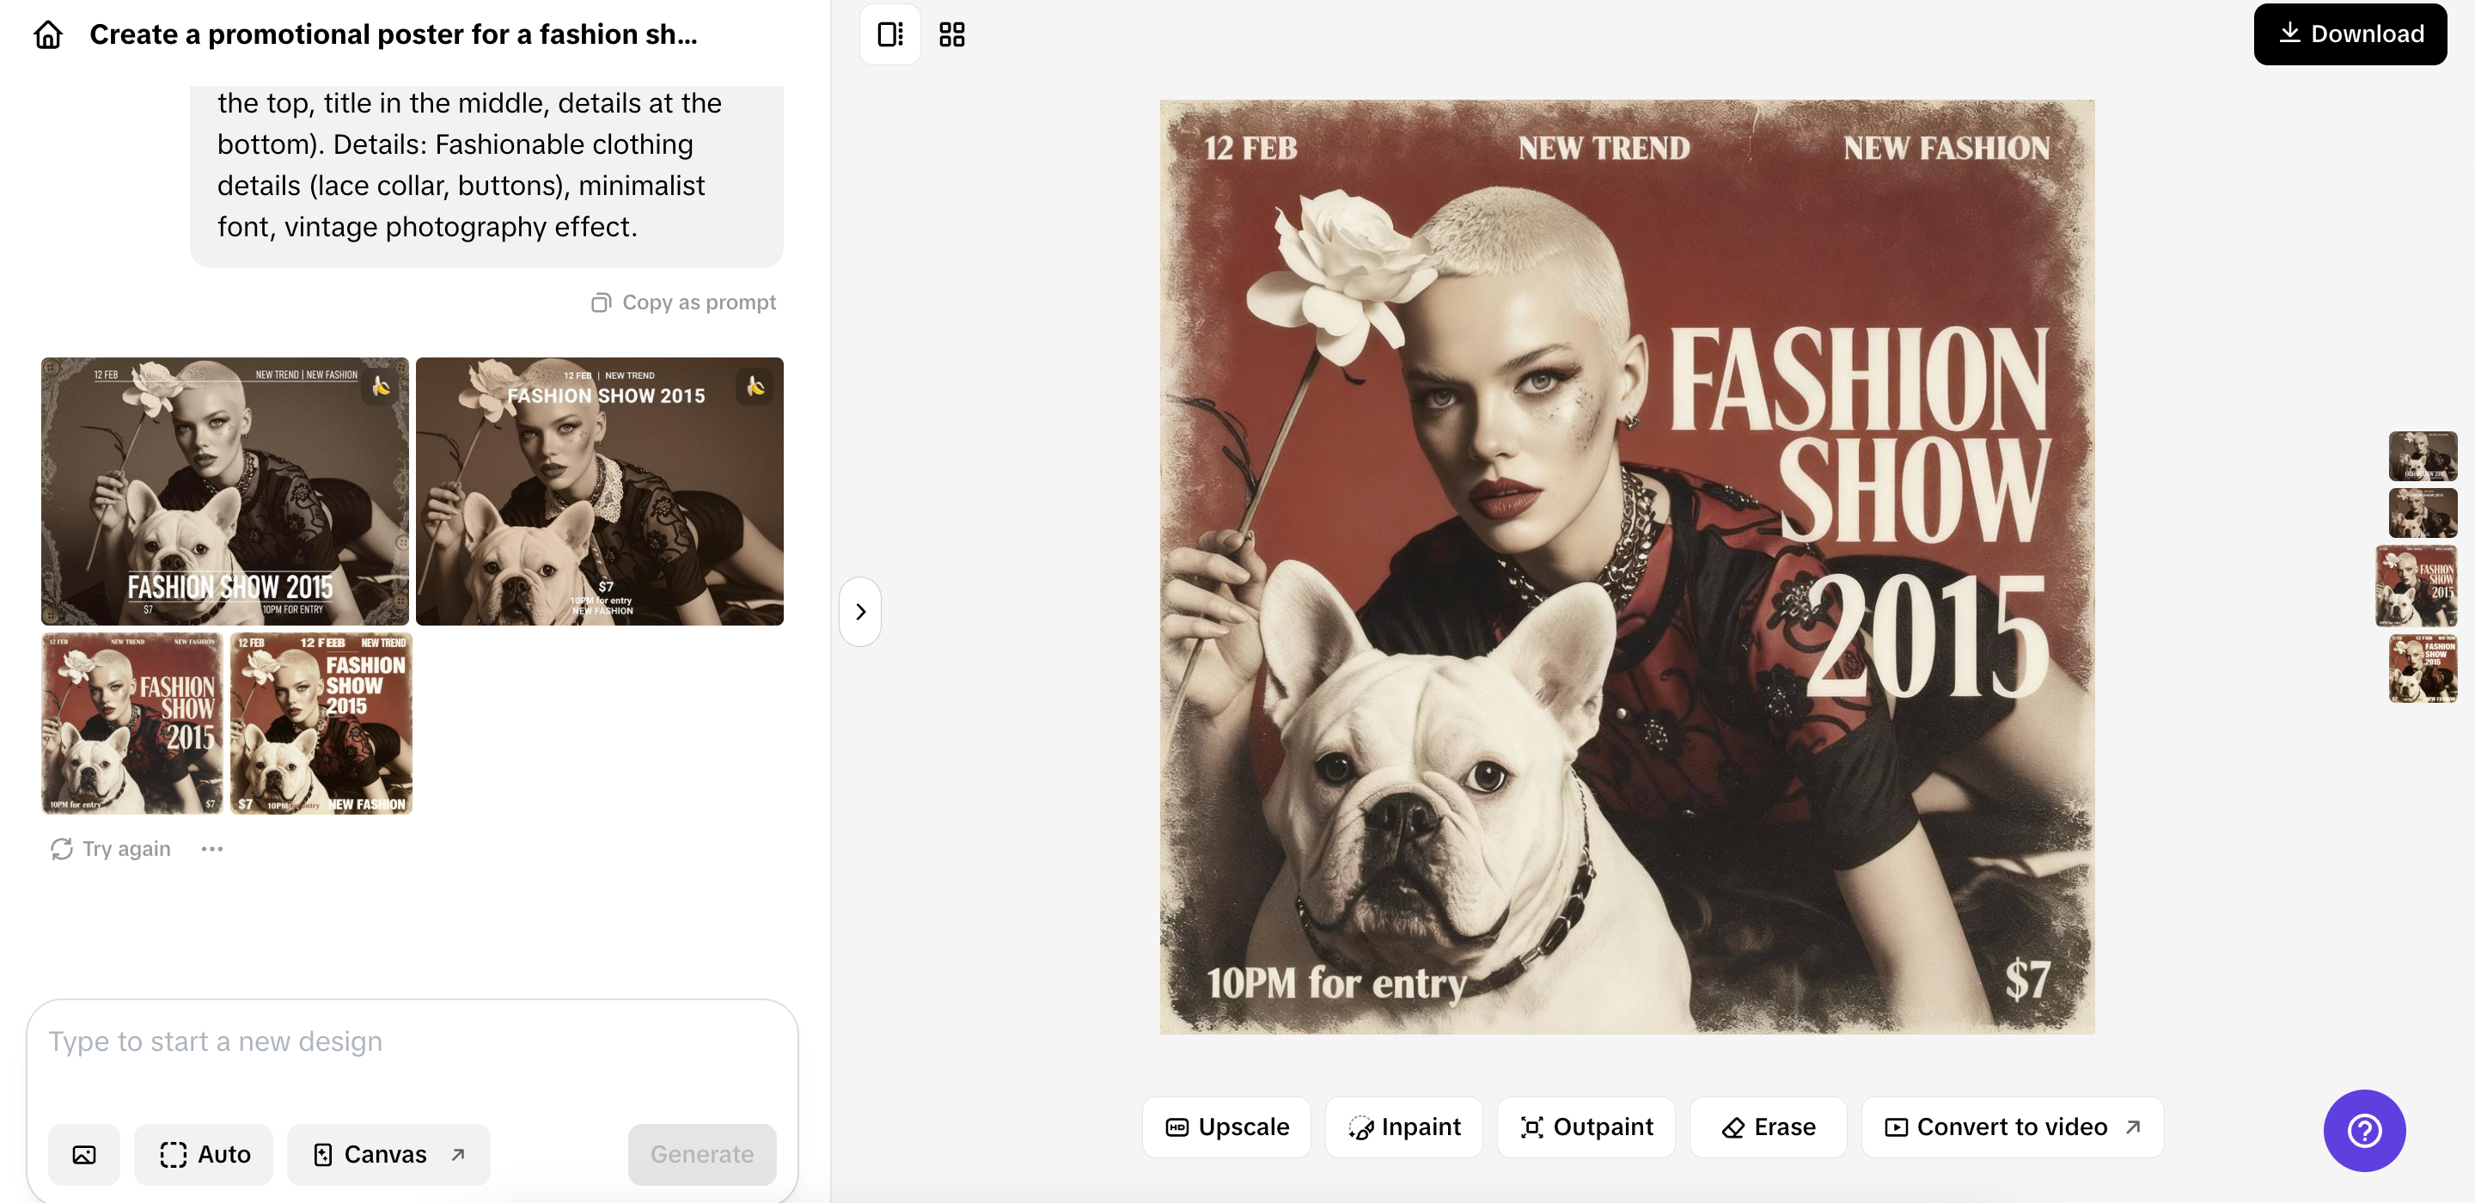Viewport: 2475px width, 1203px height.
Task: Switch to side panel layout view
Action: coord(889,34)
